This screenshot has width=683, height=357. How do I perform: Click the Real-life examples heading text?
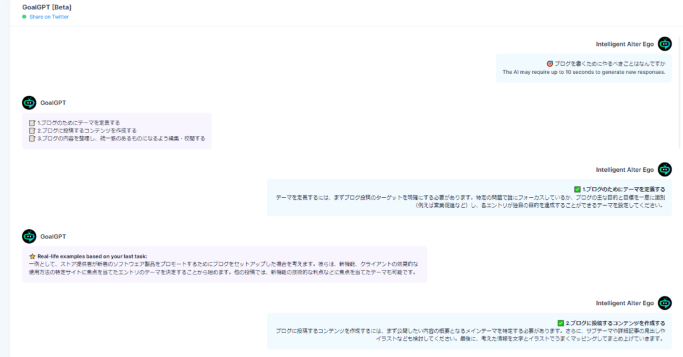92,256
